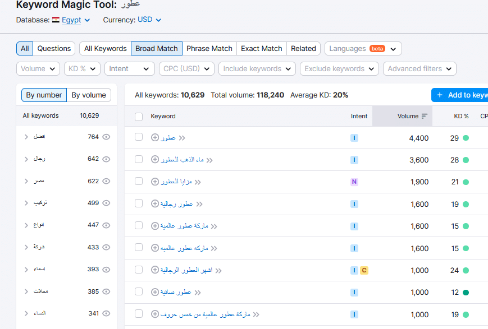
Task: Toggle visibility eye for the 642 group
Action: pyautogui.click(x=107, y=159)
